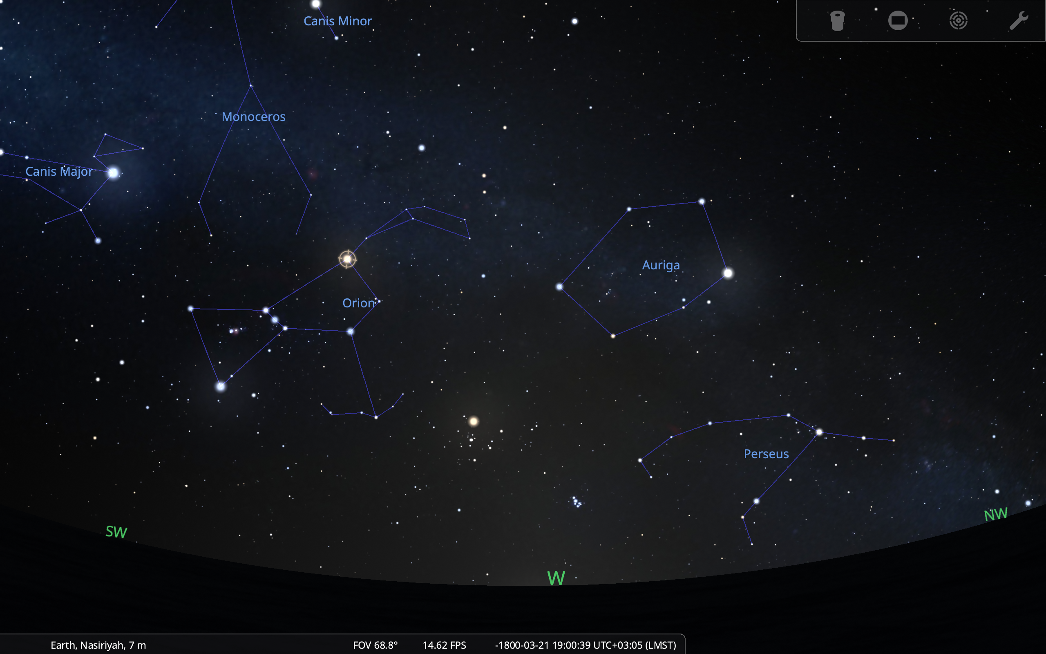Click the SW cardinal direction label
The width and height of the screenshot is (1046, 654).
pos(116,532)
